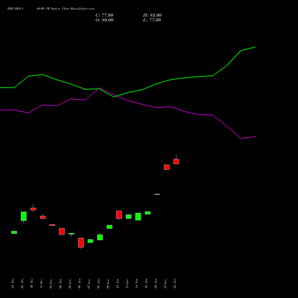Image resolution: width=298 pixels, height=298 pixels.
Task: Select the 30 Dec date label
Action: [x=32, y=284]
